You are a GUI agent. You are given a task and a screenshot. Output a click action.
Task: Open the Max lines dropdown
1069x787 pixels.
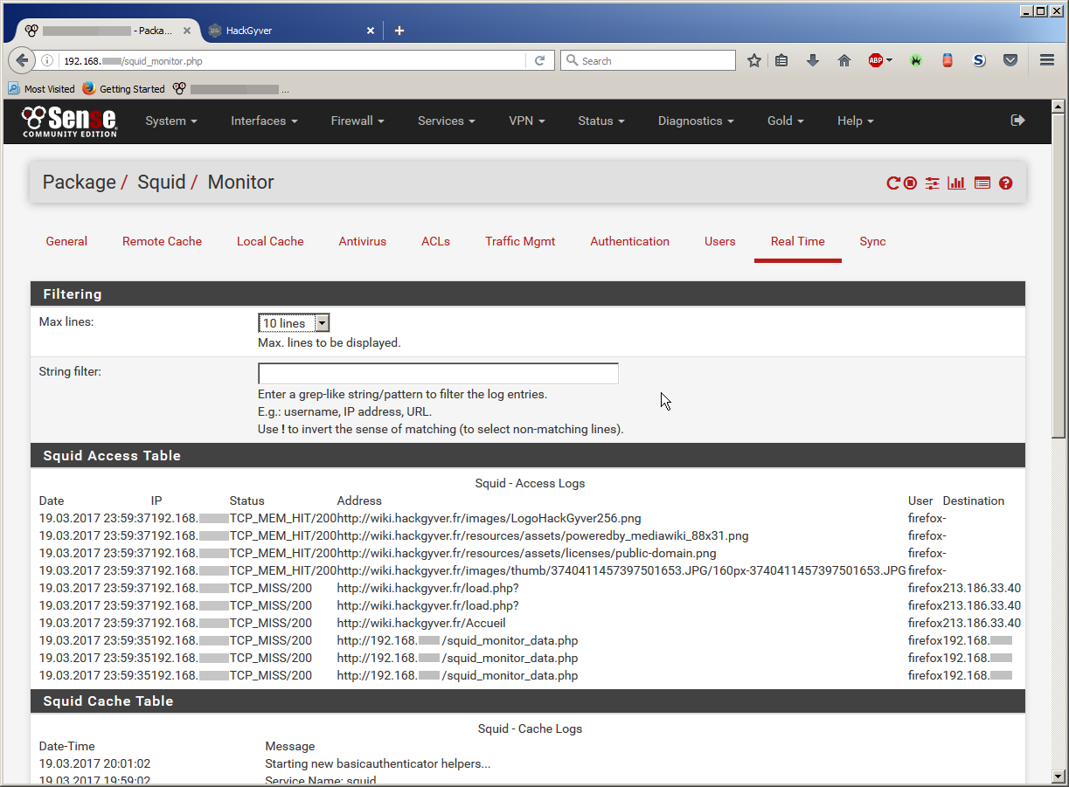(294, 323)
